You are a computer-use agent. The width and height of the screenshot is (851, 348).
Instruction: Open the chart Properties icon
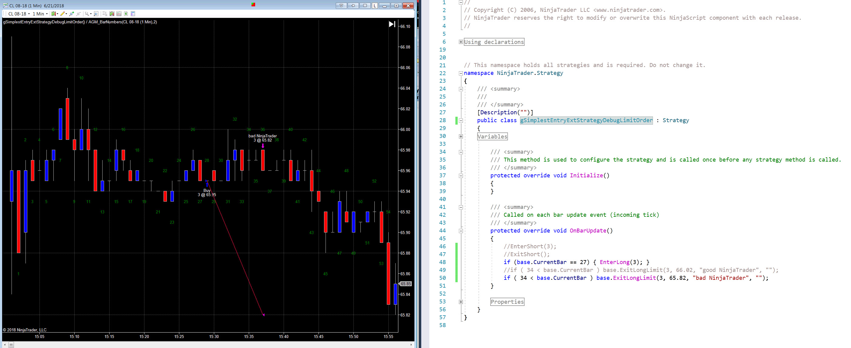tap(133, 14)
